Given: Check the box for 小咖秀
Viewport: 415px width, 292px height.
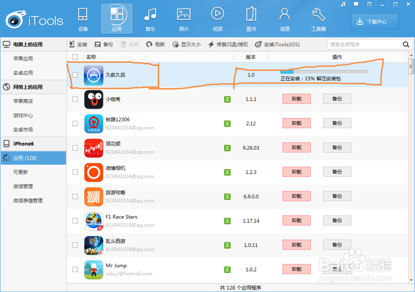Looking at the screenshot, I should (x=75, y=99).
